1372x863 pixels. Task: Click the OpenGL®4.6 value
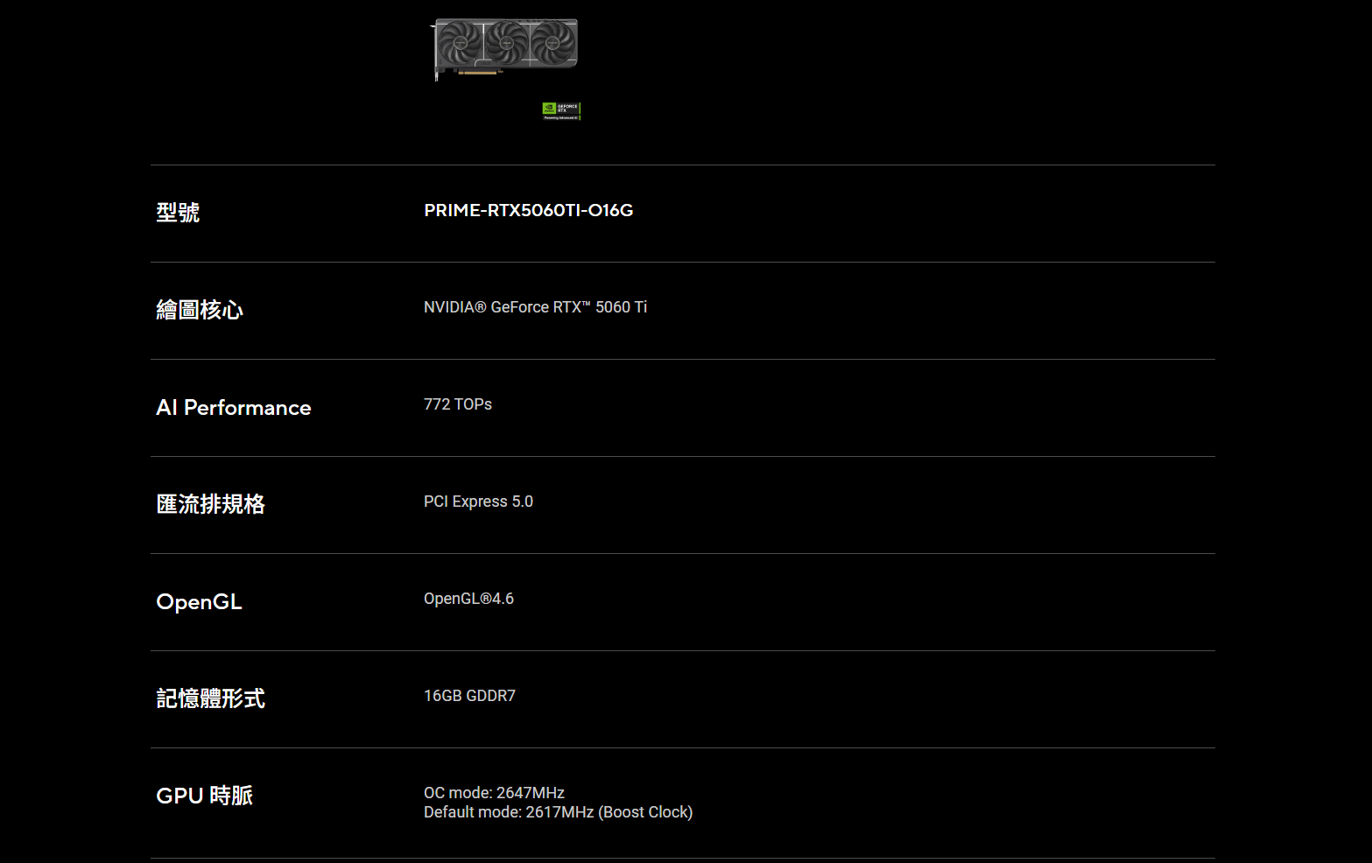(468, 599)
